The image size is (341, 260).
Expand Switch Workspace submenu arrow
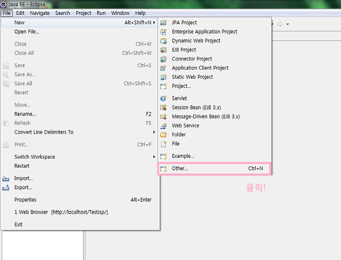pos(154,157)
